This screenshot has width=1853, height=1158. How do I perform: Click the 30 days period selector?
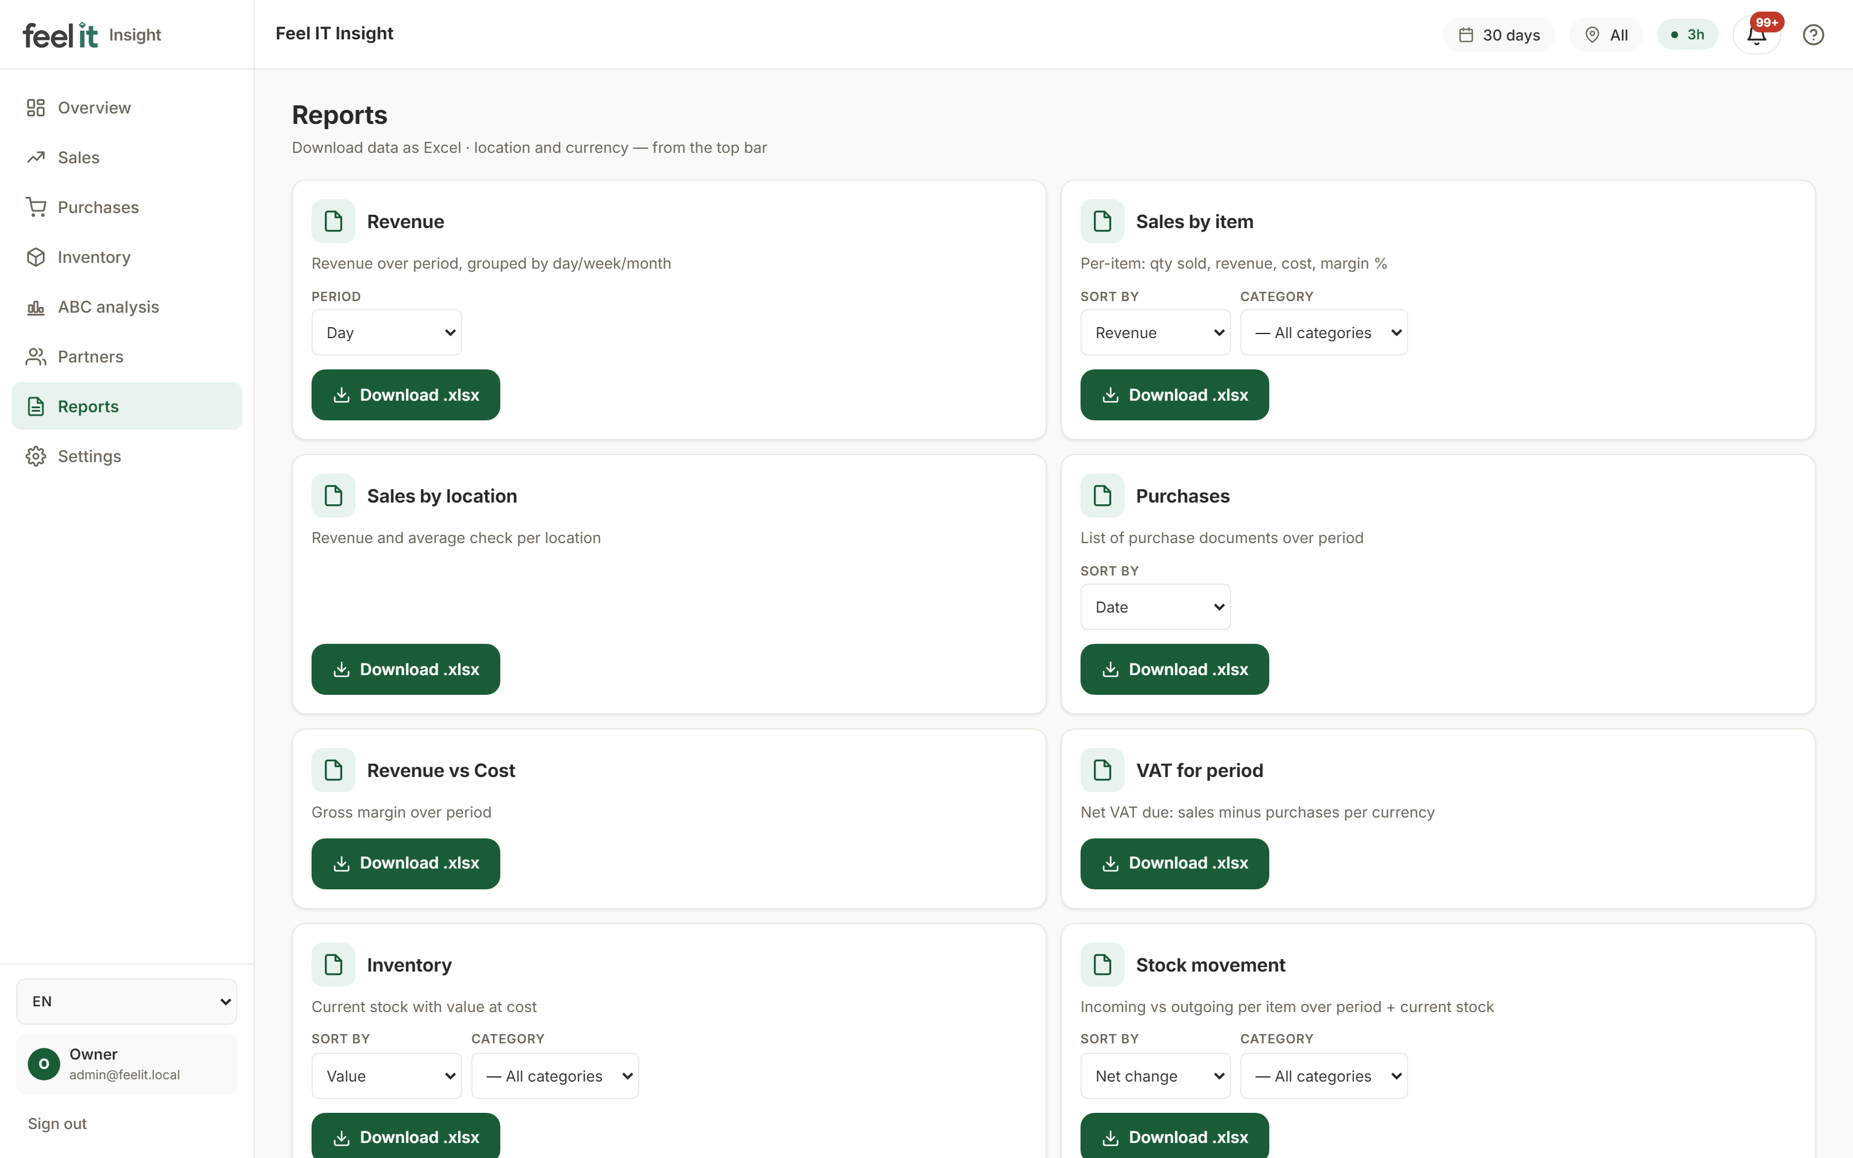pos(1499,35)
